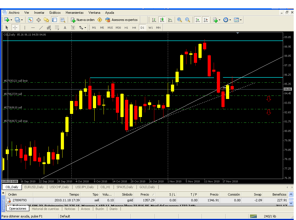Select the text label tool
The width and height of the screenshot is (296, 220).
point(73,28)
